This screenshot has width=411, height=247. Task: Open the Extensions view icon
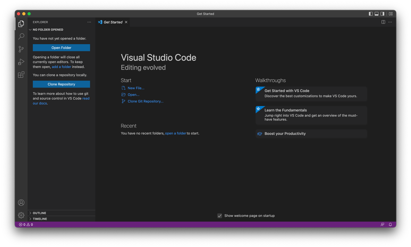[21, 75]
